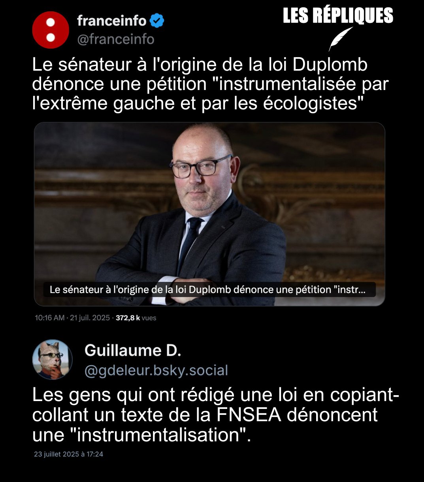Open the senator photo article preview
This screenshot has width=424, height=482.
coord(209,214)
